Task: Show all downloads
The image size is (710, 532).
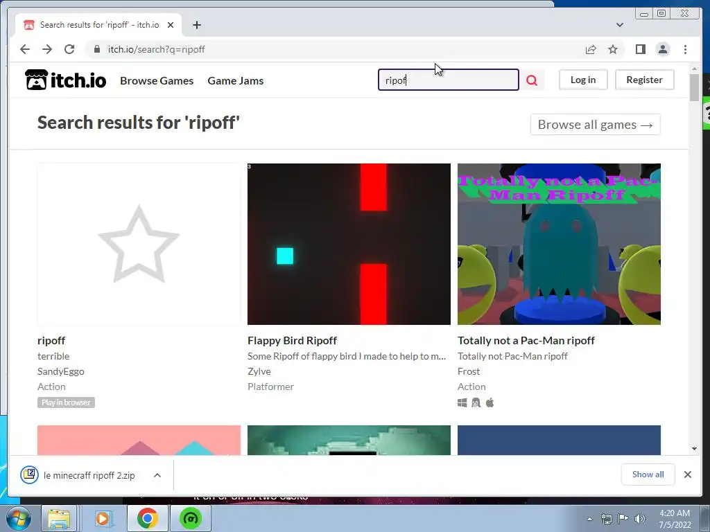Action: coord(648,474)
